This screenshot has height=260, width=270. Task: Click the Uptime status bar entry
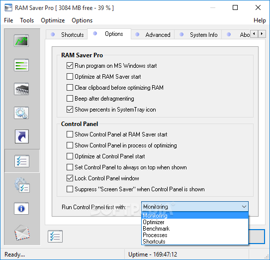pos(153,255)
